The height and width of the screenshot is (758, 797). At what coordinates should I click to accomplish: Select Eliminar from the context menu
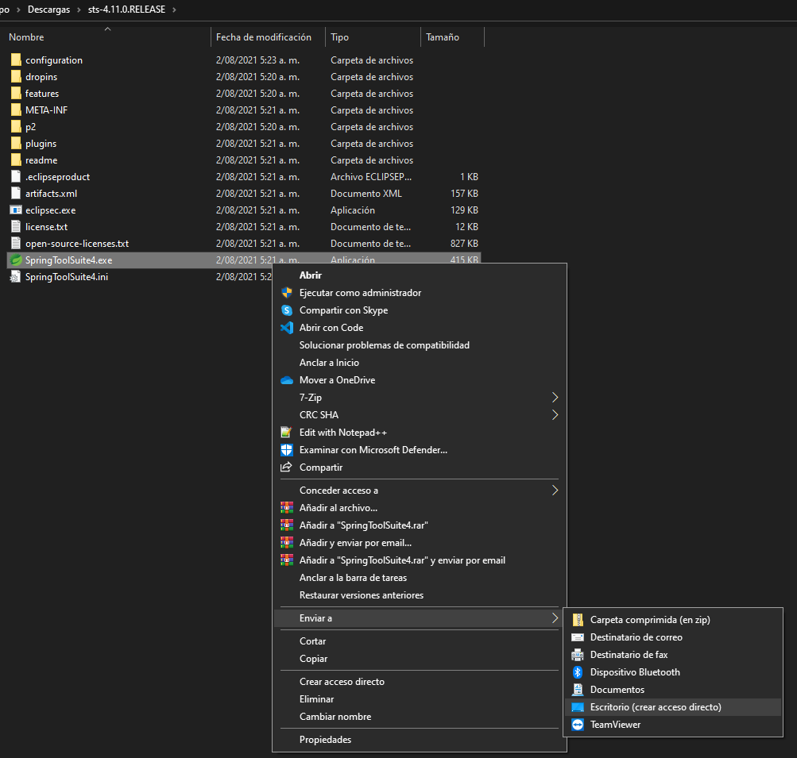[317, 699]
